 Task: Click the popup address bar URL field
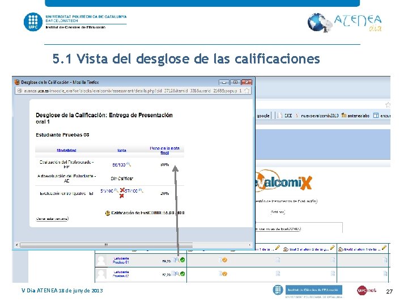coord(133,91)
